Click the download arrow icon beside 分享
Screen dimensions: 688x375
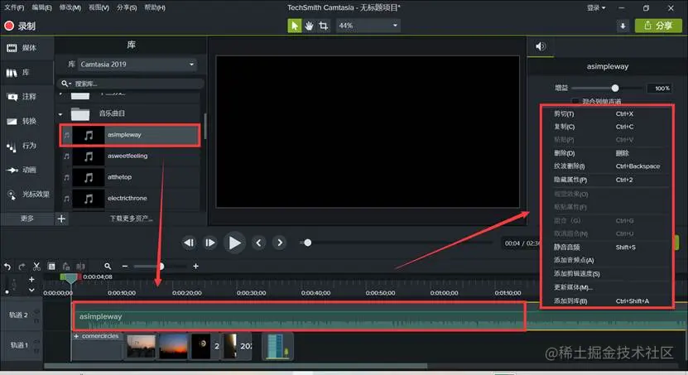[623, 26]
